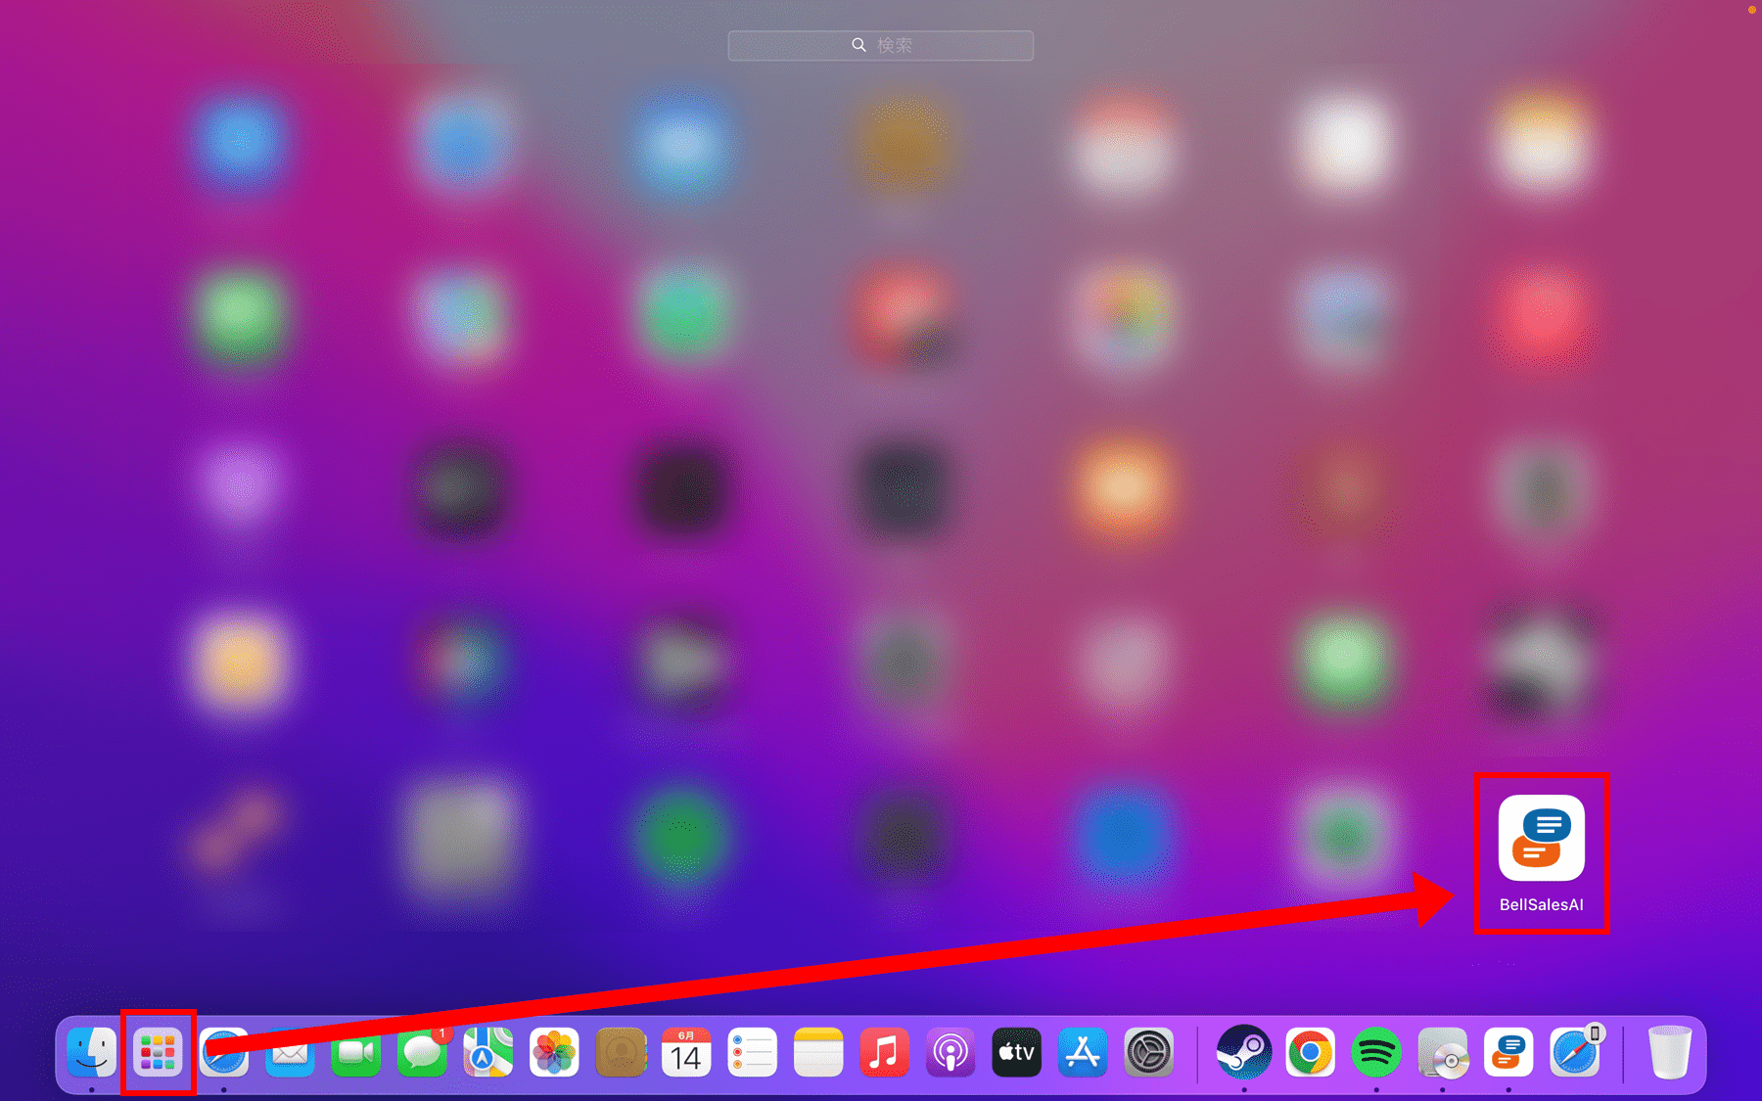Click the Launchpad icon in the Dock
The width and height of the screenshot is (1762, 1101).
(x=158, y=1053)
